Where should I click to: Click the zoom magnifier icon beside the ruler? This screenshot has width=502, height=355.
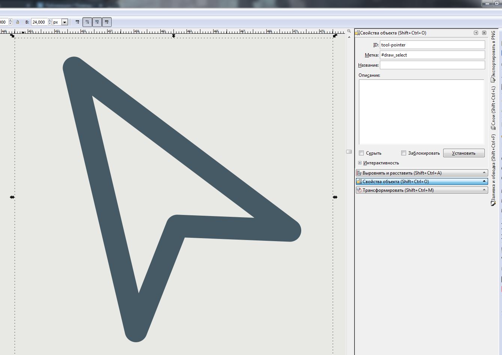pos(349,31)
